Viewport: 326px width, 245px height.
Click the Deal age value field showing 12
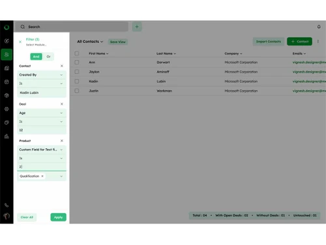pyautogui.click(x=42, y=130)
